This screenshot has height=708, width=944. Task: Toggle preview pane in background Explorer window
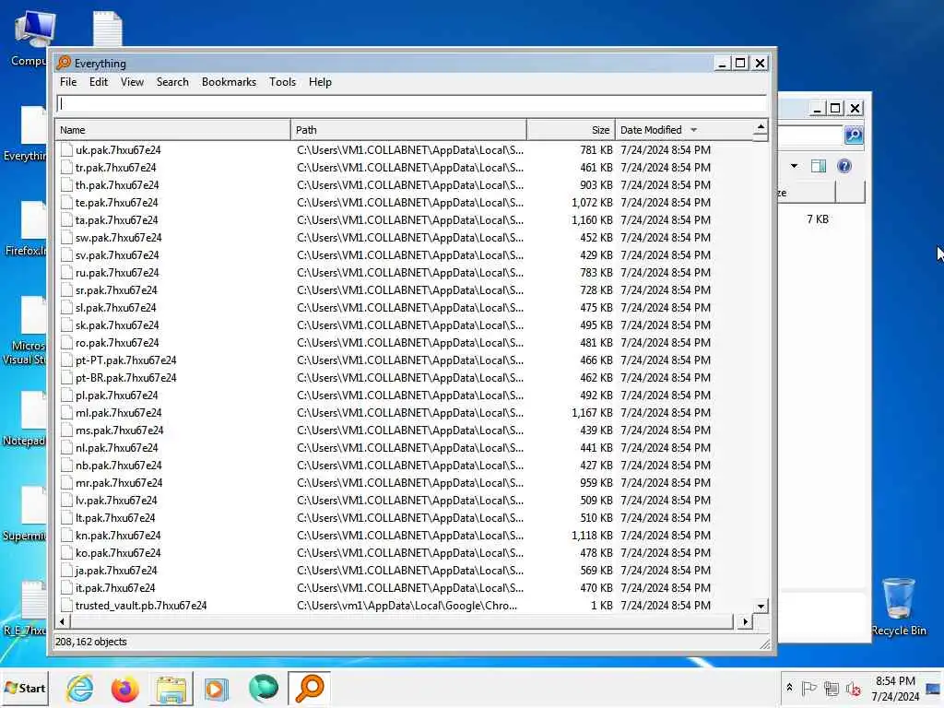coord(819,166)
